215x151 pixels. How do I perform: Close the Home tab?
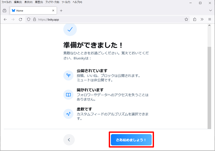pyautogui.click(x=53, y=10)
